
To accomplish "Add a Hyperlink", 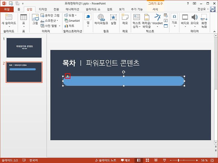I will 101,19.
